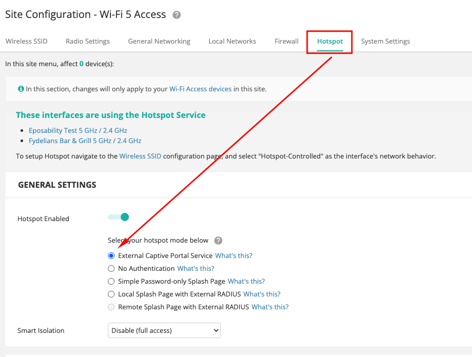Choose Simple Password-only Splash Page option
This screenshot has width=472, height=357.
click(x=111, y=282)
